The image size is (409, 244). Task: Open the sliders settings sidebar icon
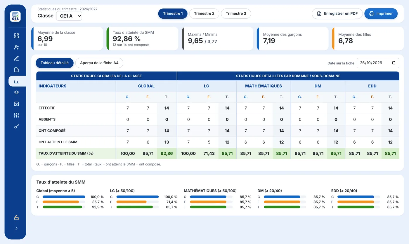coord(16,115)
